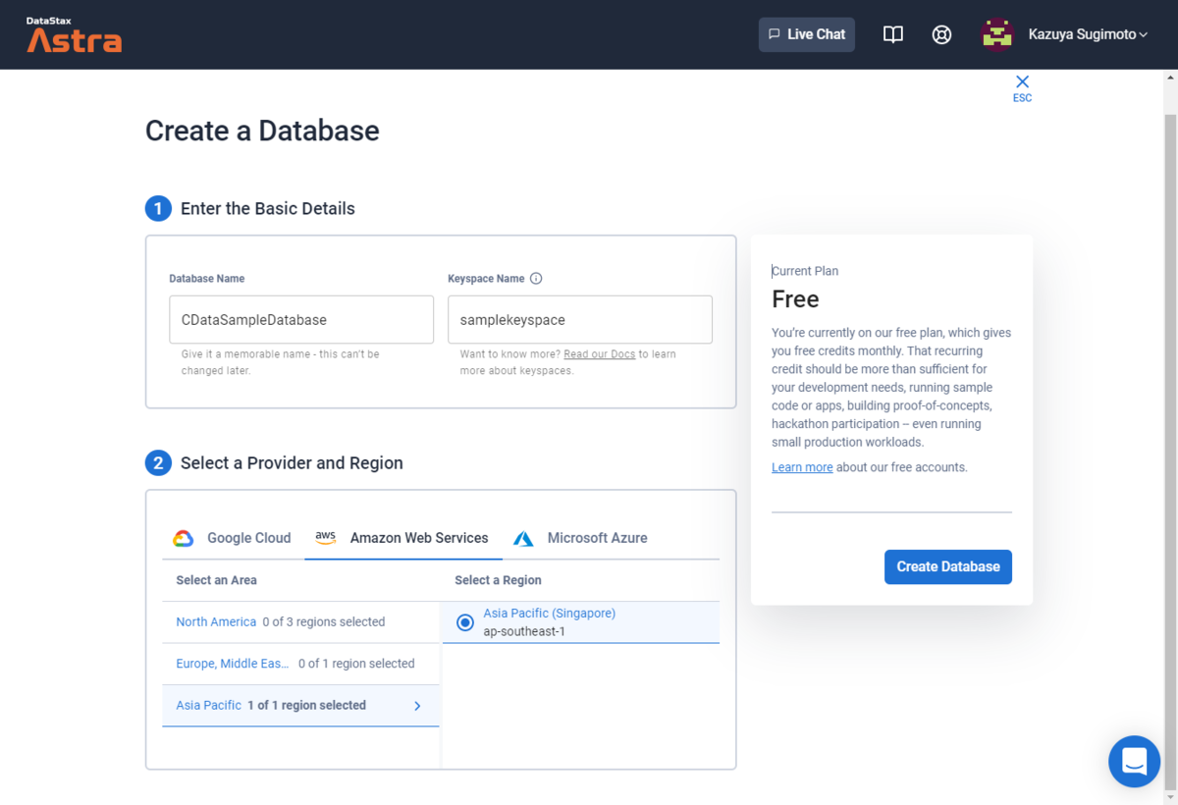This screenshot has height=805, width=1178.
Task: Click the Select an Area header
Action: point(216,580)
